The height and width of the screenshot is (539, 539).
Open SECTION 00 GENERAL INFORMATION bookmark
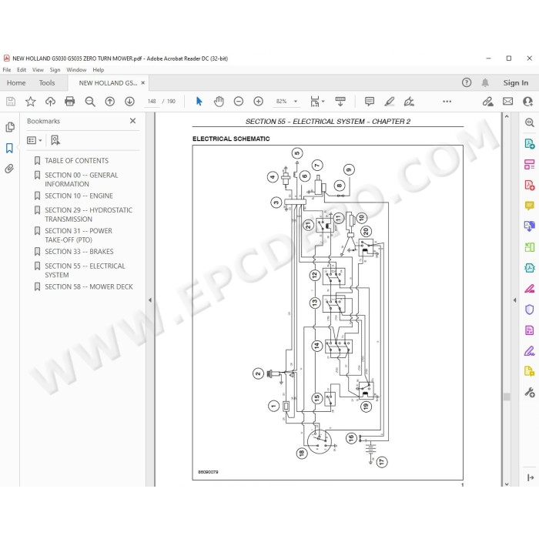[81, 179]
